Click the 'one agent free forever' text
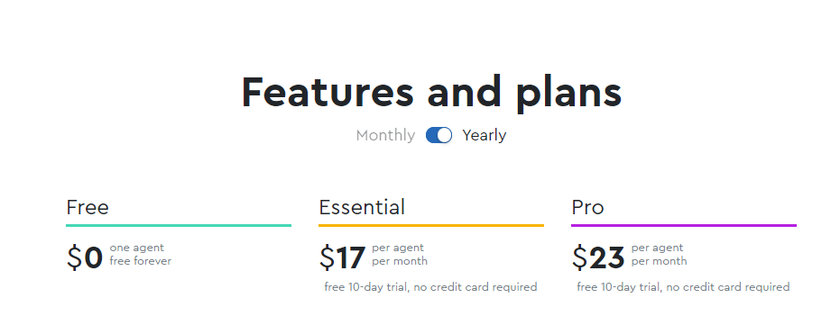This screenshot has height=334, width=840. click(x=141, y=255)
